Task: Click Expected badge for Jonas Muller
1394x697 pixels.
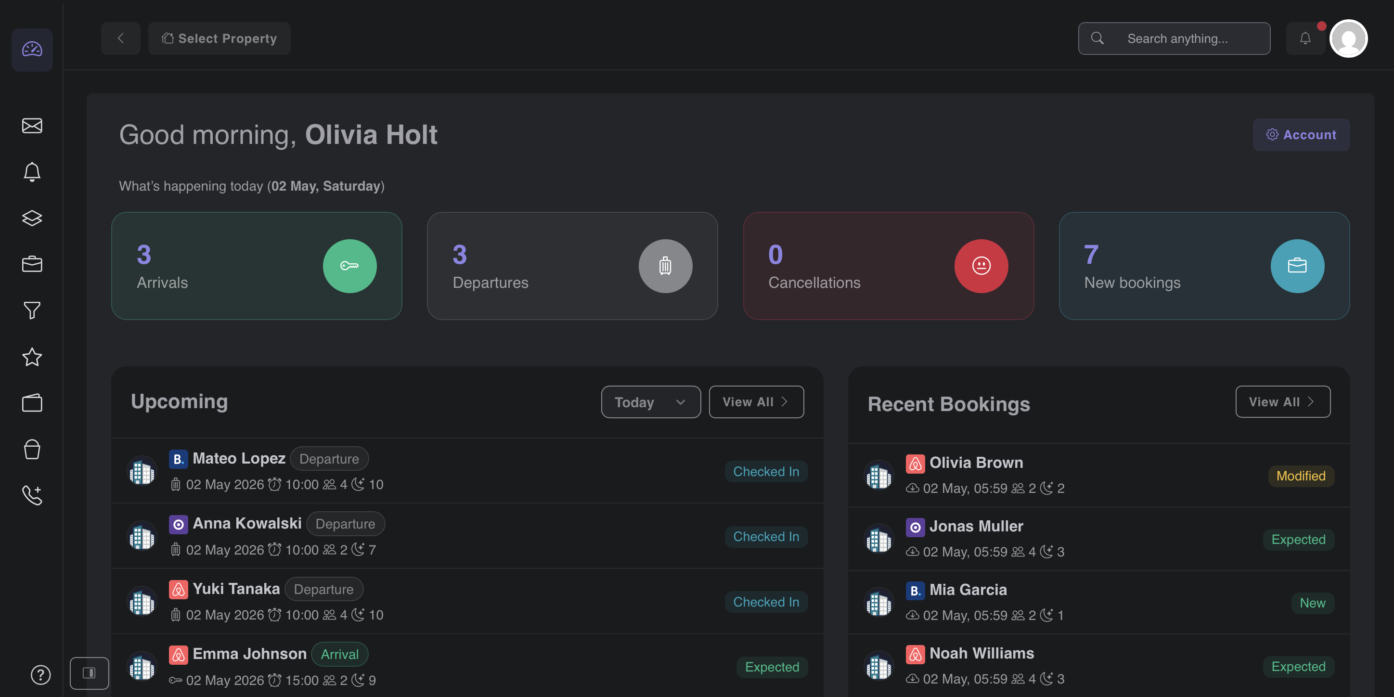Action: (1298, 539)
